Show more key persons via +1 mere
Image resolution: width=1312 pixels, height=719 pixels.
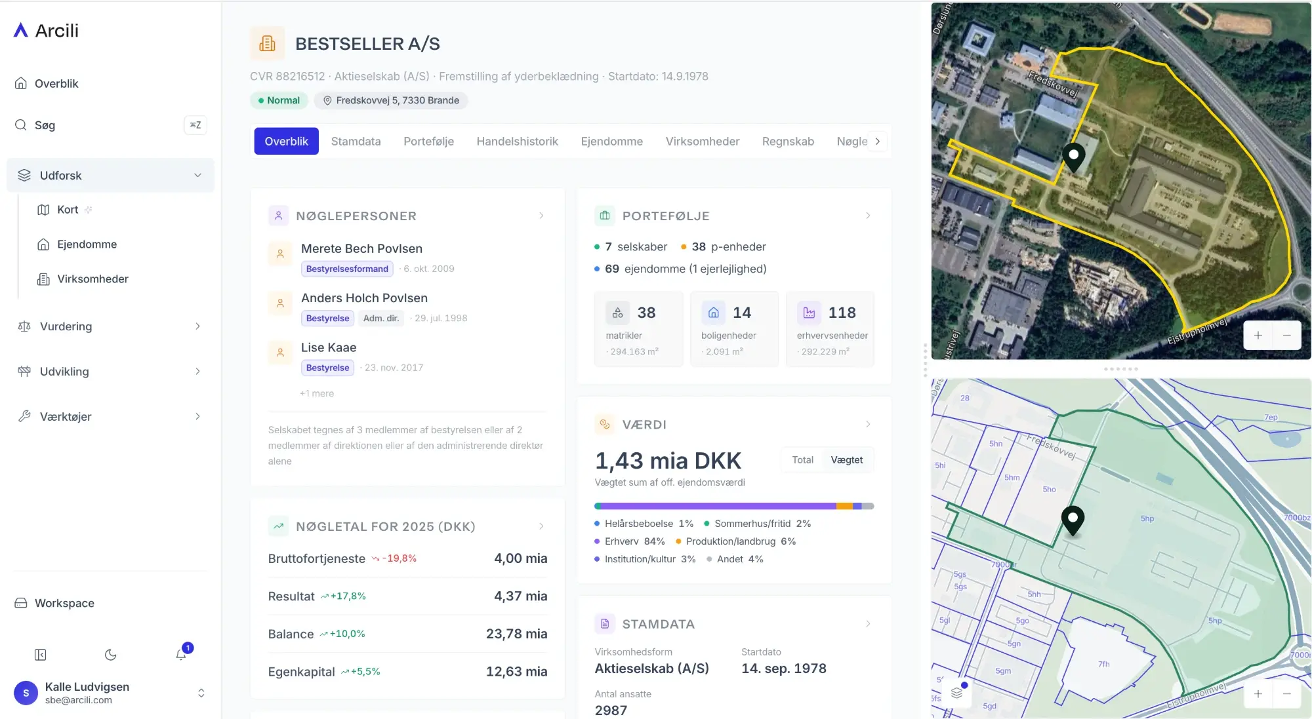(317, 393)
